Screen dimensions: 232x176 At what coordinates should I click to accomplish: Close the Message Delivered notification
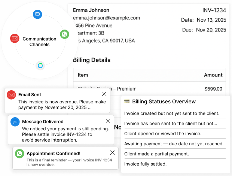coord(108,121)
